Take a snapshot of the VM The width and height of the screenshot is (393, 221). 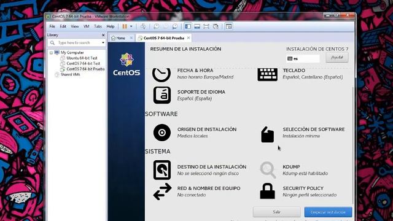coord(156,26)
